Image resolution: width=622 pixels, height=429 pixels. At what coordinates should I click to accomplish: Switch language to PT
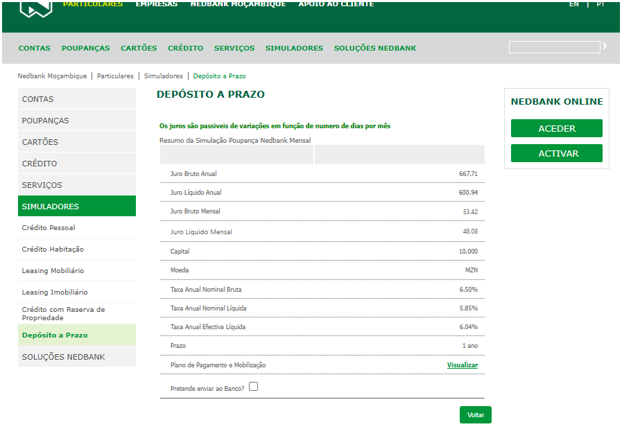(x=601, y=4)
